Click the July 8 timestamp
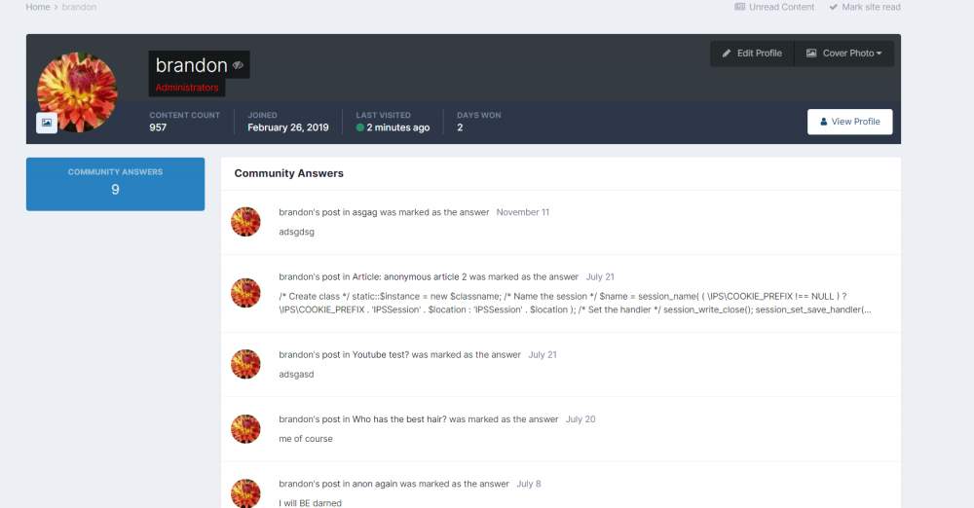The width and height of the screenshot is (974, 508). pos(529,484)
